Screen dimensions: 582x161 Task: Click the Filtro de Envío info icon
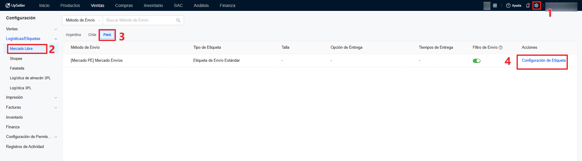click(501, 48)
